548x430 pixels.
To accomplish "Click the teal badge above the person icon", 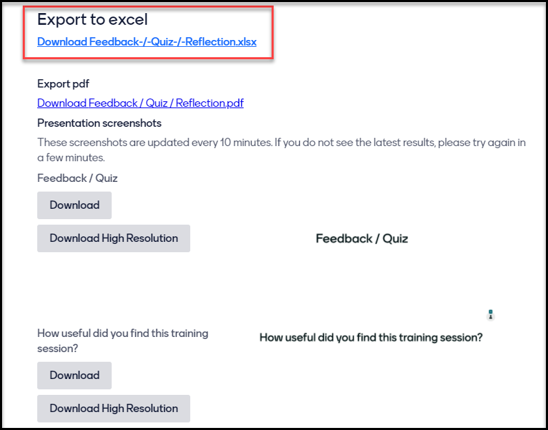I will 490,311.
